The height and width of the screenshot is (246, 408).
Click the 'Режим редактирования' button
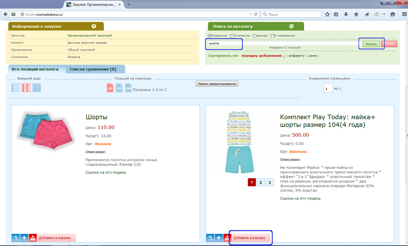tap(217, 83)
